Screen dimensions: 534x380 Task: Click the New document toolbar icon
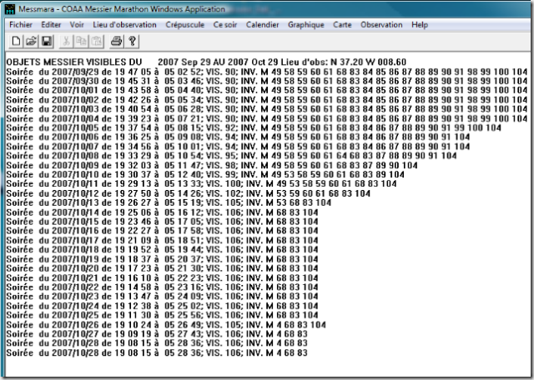pos(15,41)
